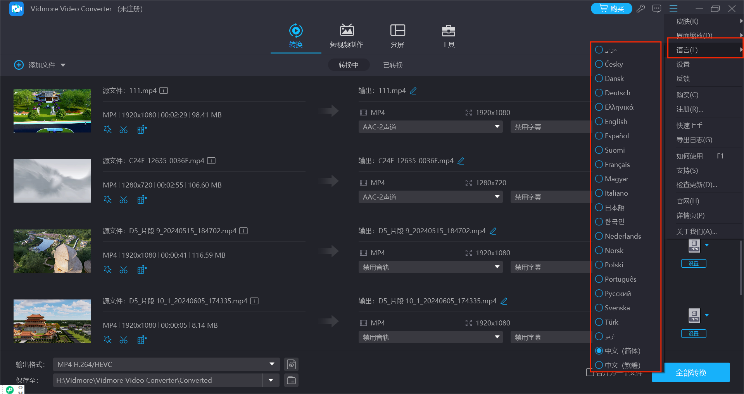This screenshot has width=744, height=394.
Task: Rename output C24F-12635-0036F.mp4 pencil icon
Action: point(461,161)
